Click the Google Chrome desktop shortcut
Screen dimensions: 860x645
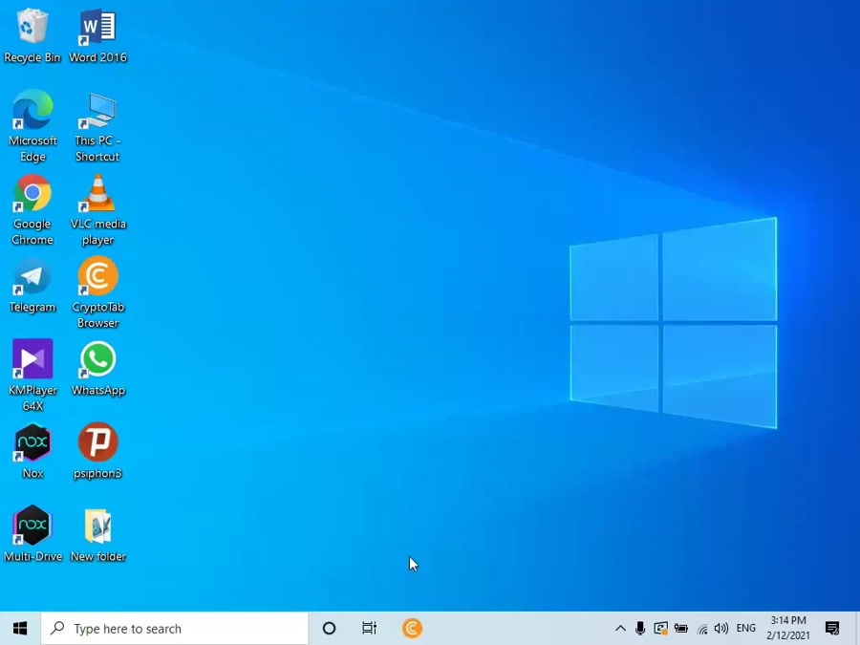point(32,209)
